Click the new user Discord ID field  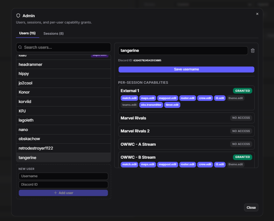click(63, 185)
